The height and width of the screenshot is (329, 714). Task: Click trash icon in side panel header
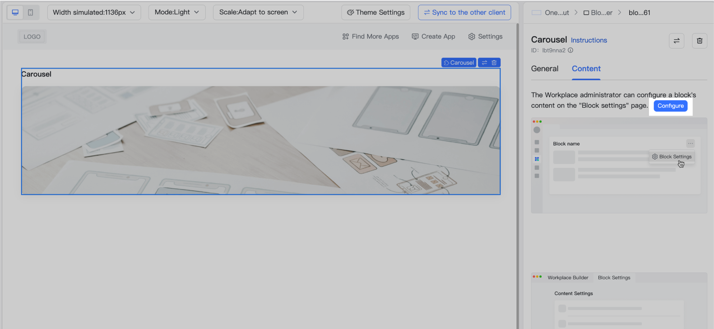click(699, 41)
